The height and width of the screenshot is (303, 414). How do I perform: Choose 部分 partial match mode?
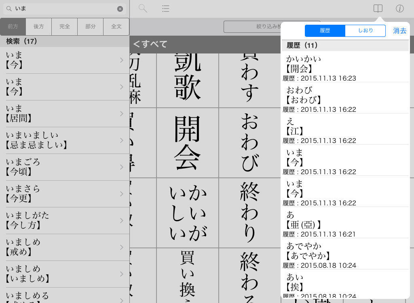pyautogui.click(x=91, y=26)
